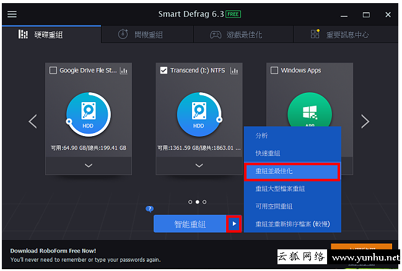This screenshot has width=402, height=271.
Task: Click the gamepad icon on 遊戲最佳化 tab
Action: pos(216,35)
